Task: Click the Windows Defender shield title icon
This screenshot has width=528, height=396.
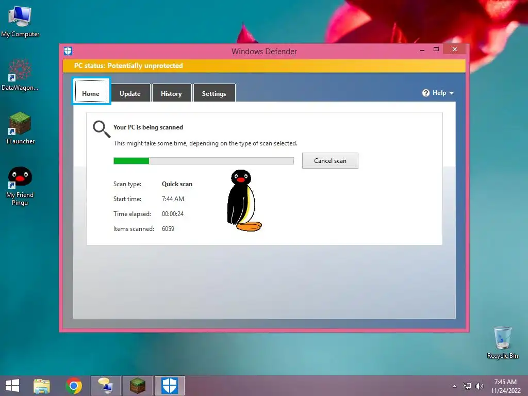Action: 68,51
